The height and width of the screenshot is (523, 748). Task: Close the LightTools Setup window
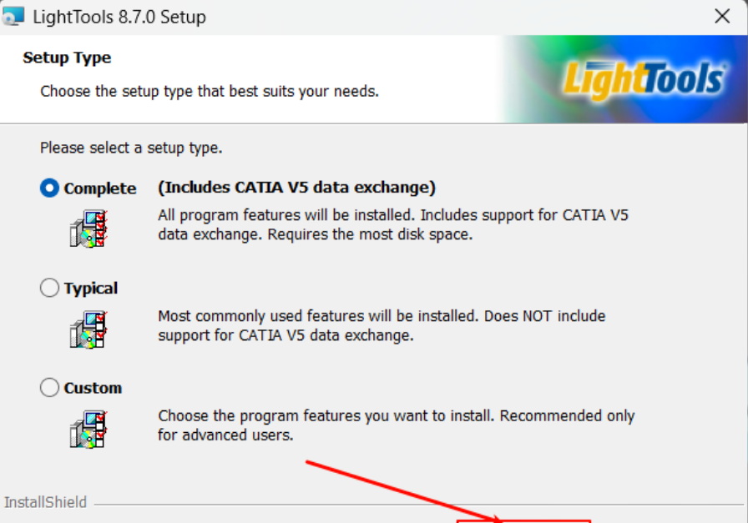click(722, 17)
